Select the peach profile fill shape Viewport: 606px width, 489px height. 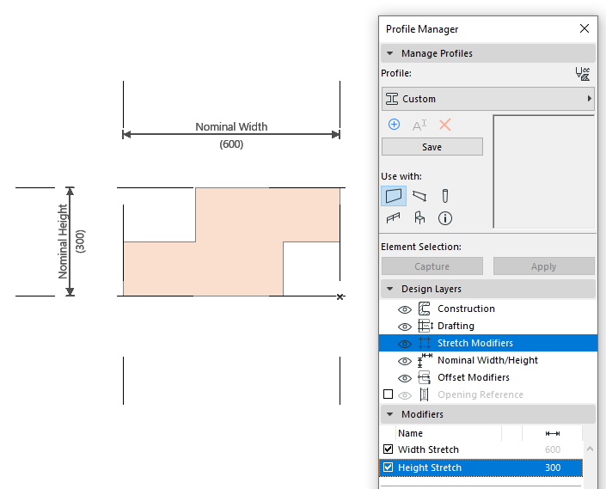coord(236,241)
